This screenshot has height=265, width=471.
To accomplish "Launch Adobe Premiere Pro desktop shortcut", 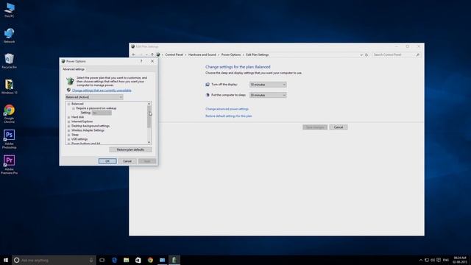I will 9,165.
